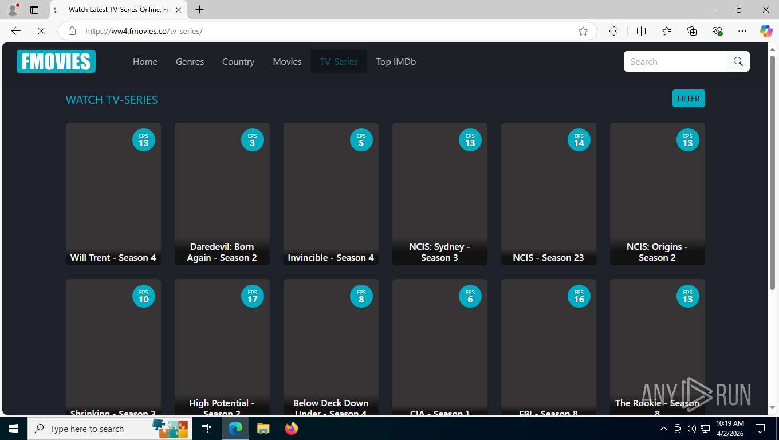The width and height of the screenshot is (779, 440).
Task: Open Collections icon
Action: (692, 31)
